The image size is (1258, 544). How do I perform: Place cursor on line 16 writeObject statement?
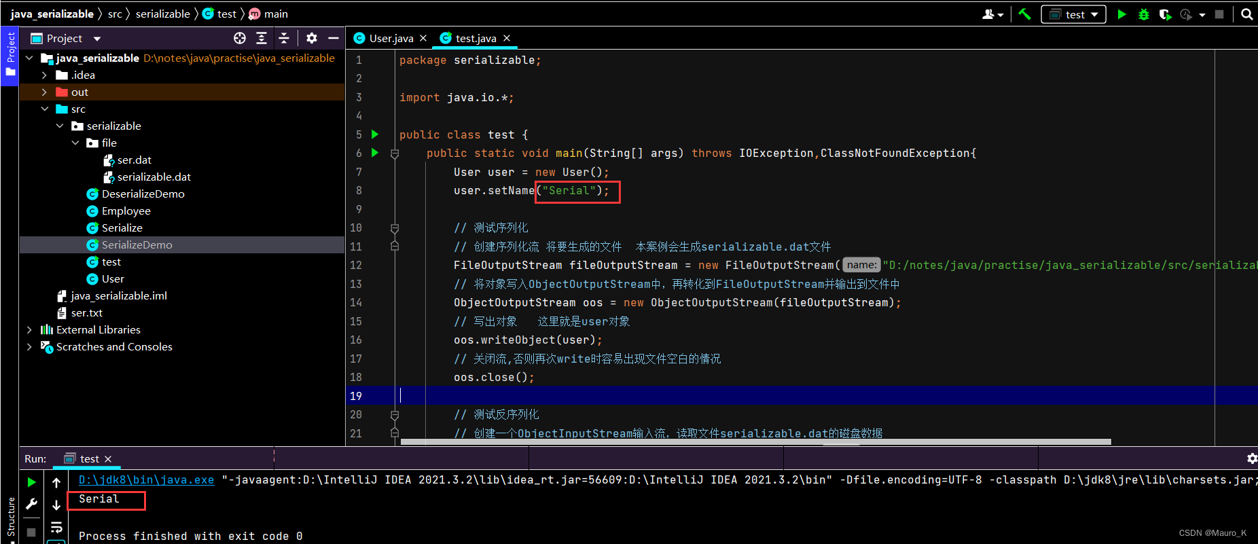pos(528,340)
